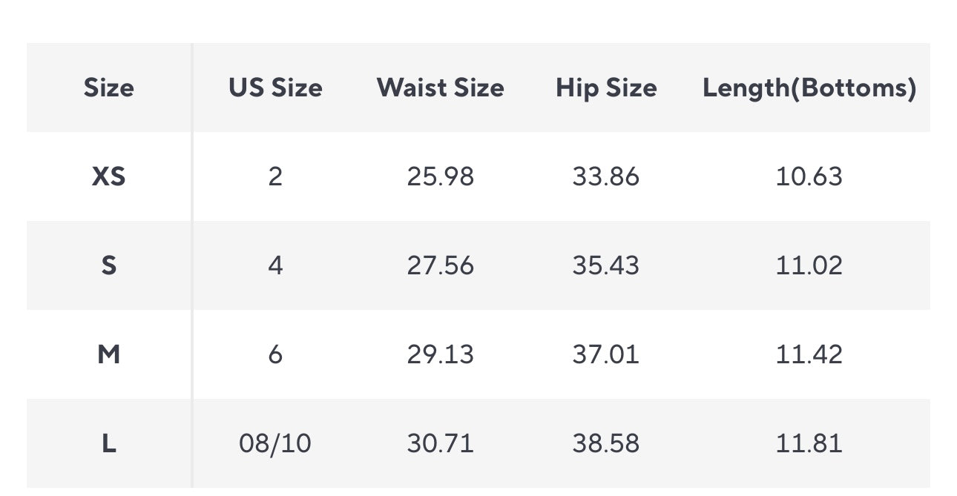
Task: Click US size 2 cell
Action: tap(275, 176)
